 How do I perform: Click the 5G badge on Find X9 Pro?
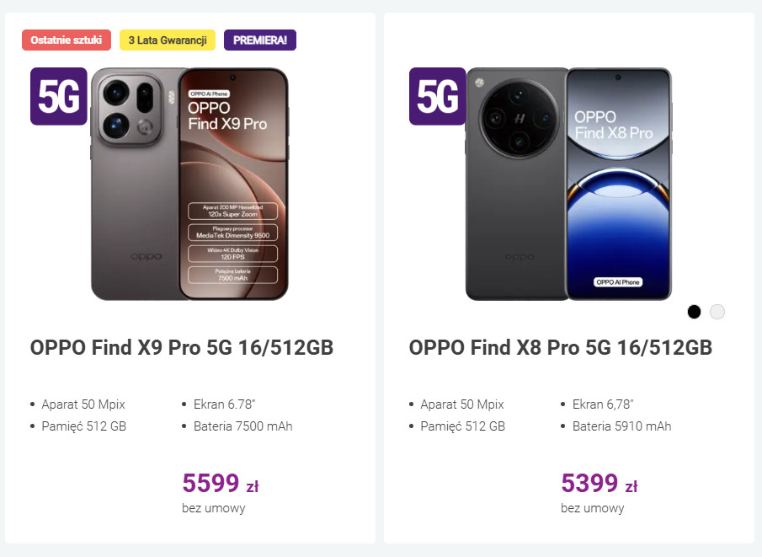(59, 97)
